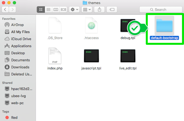Open AirDrop in the sidebar
This screenshot has width=184, height=121.
click(18, 25)
